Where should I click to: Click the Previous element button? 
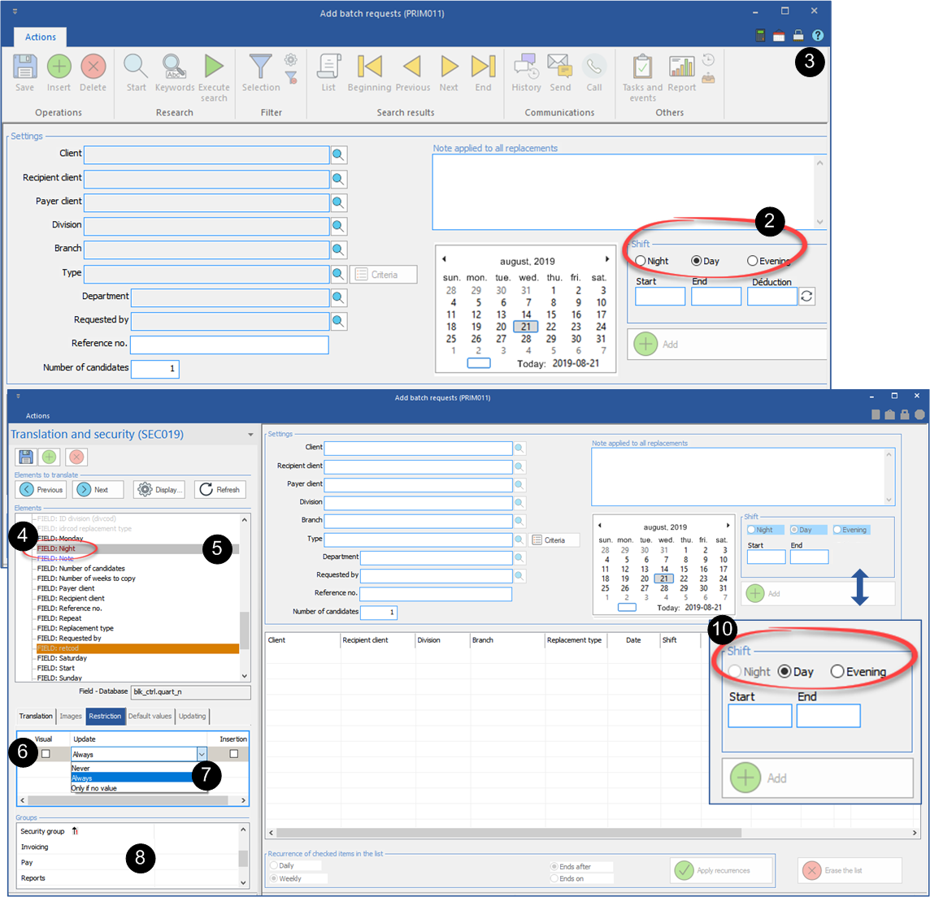41,490
